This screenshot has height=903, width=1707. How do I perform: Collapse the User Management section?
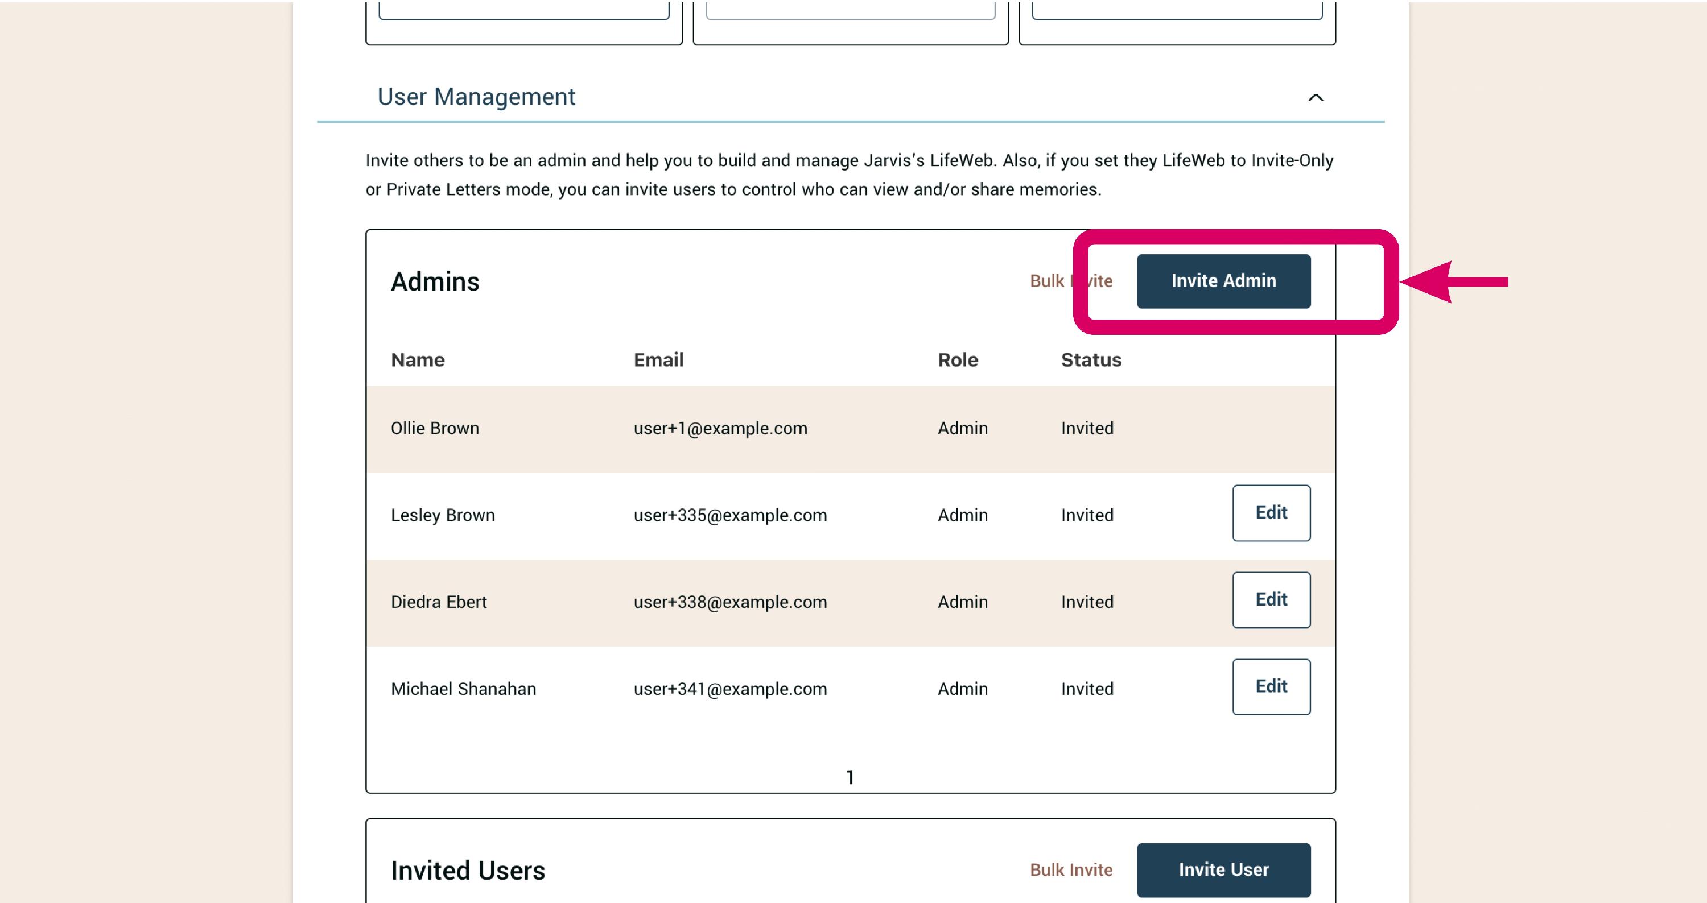tap(1316, 98)
